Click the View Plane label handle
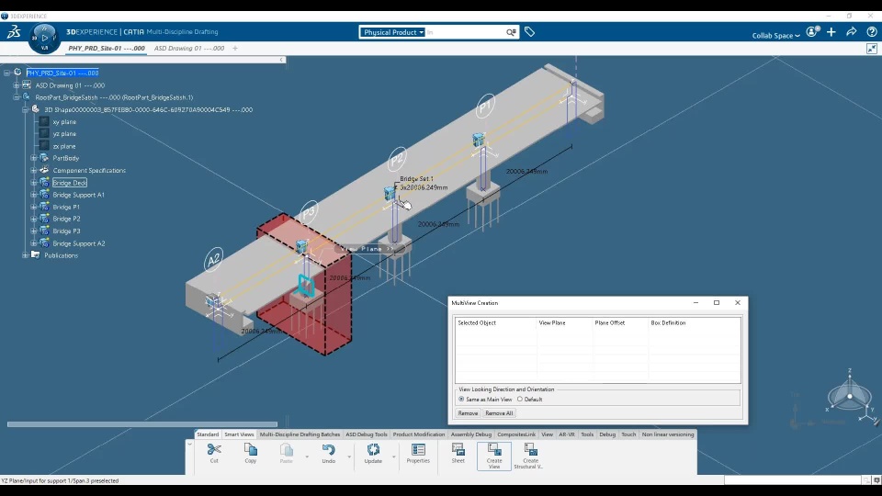 coord(367,249)
